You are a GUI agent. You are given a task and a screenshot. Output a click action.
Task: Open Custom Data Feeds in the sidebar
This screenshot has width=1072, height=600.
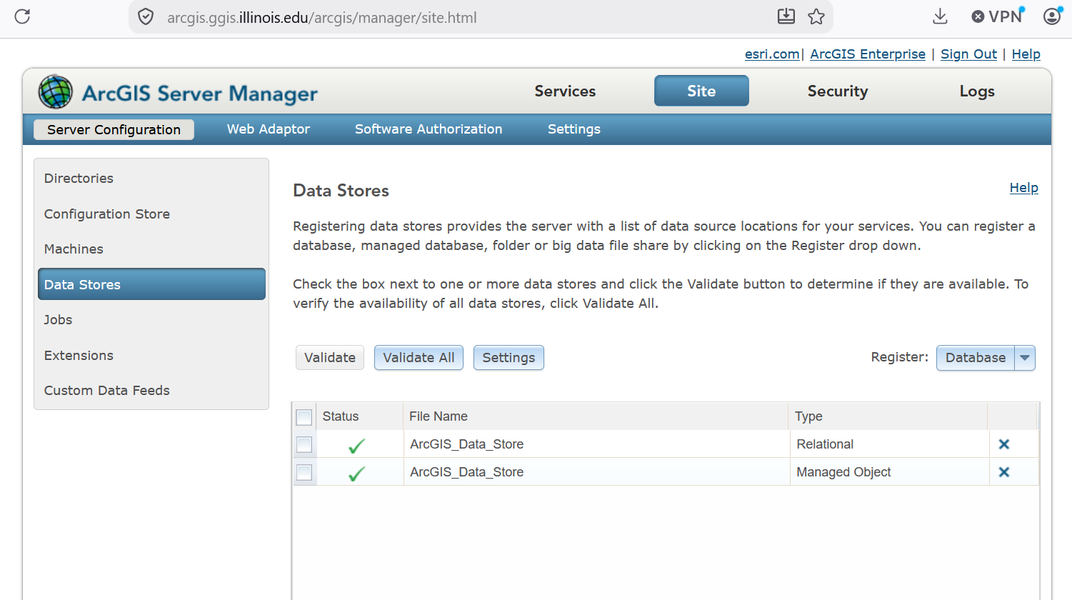click(151, 391)
